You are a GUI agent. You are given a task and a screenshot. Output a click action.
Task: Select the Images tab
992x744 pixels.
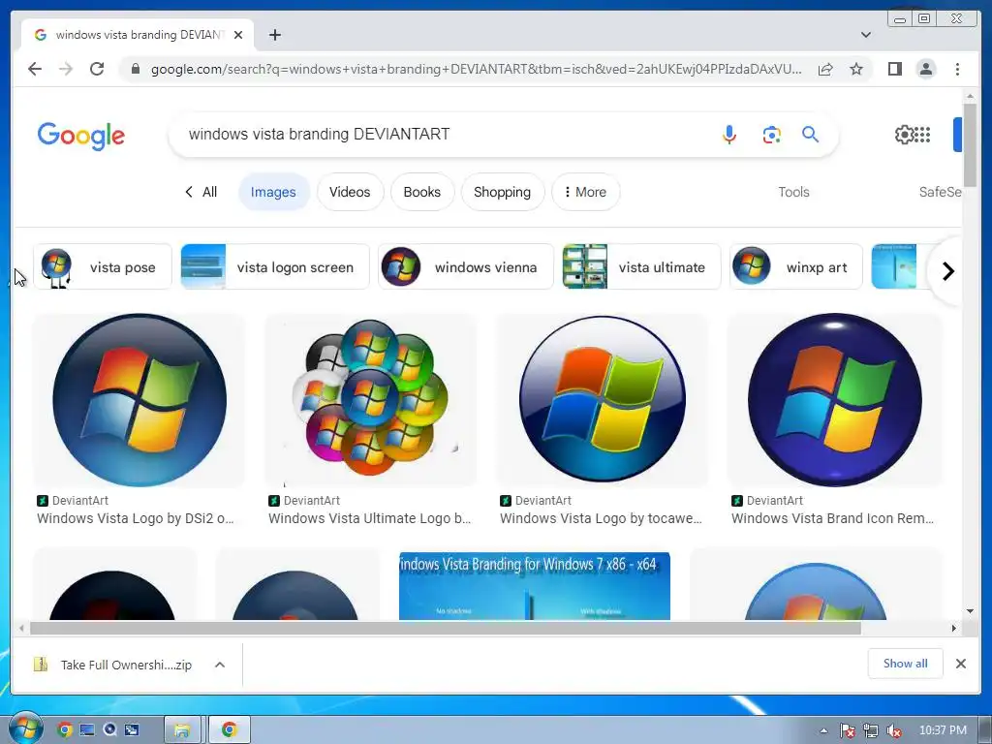click(273, 192)
